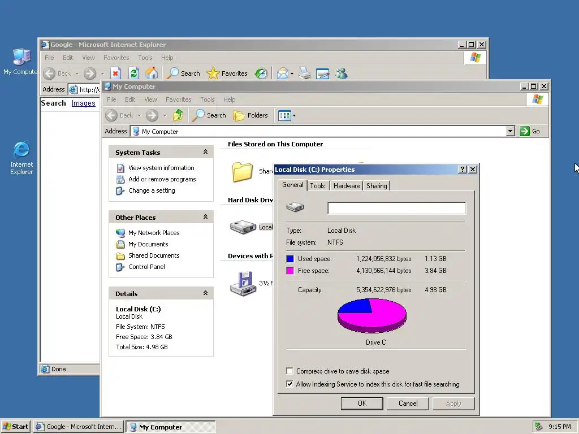579x434 pixels.
Task: Click the magenta Free space color swatch
Action: tap(290, 271)
